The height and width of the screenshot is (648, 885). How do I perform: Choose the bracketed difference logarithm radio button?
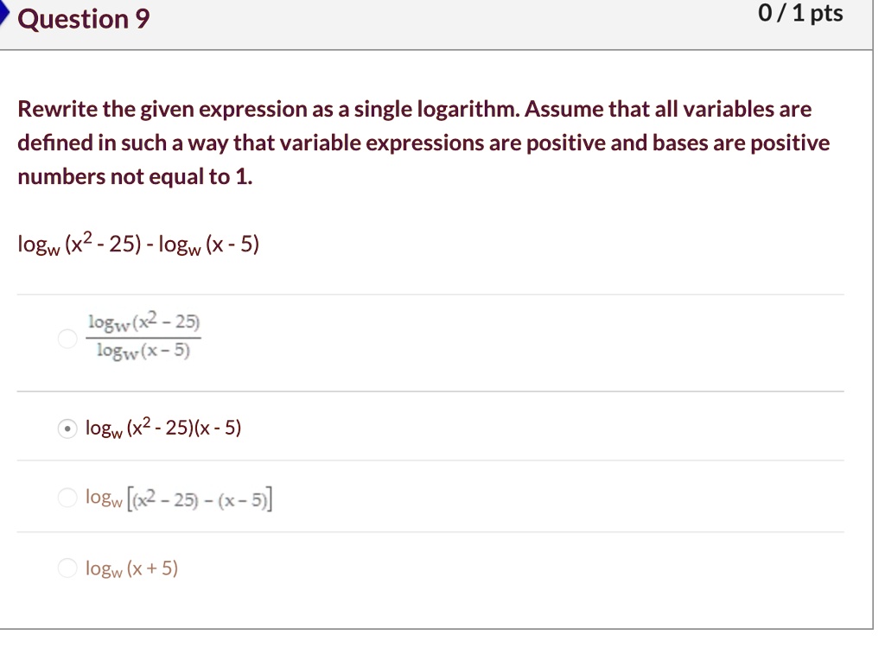[x=67, y=498]
